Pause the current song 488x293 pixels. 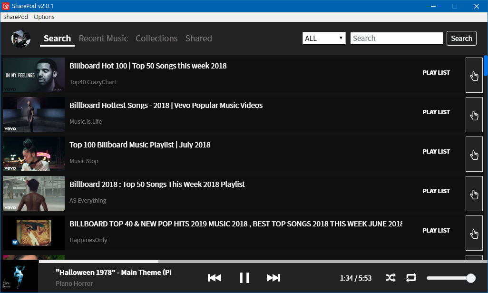click(x=244, y=278)
